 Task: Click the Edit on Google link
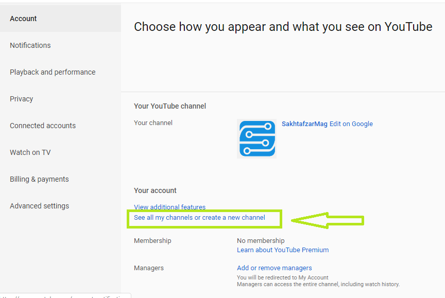pyautogui.click(x=351, y=124)
